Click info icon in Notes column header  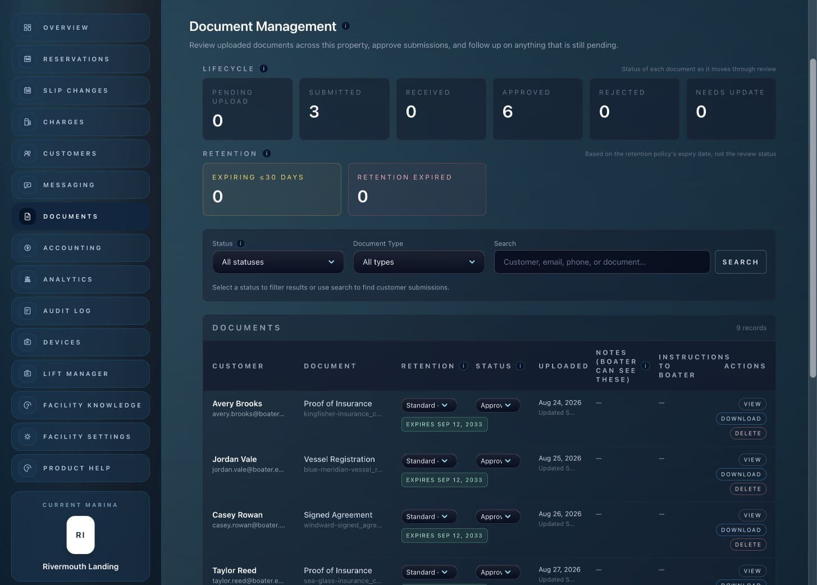coord(646,366)
